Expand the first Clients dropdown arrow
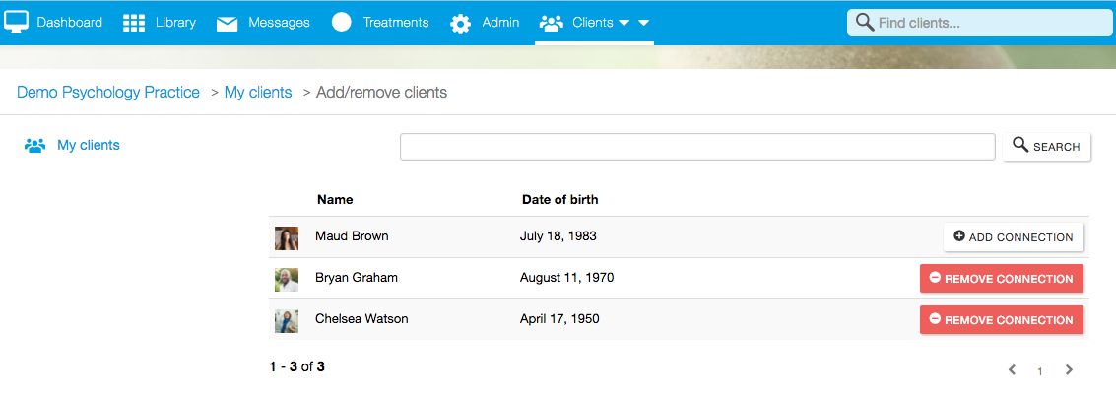The height and width of the screenshot is (397, 1116). tap(624, 23)
